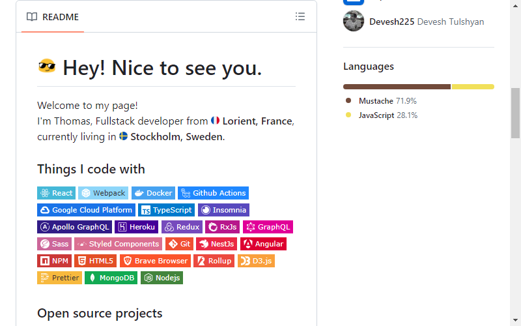Image resolution: width=521 pixels, height=326 pixels.
Task: Click the brown Mustache segment of language bar
Action: coord(397,87)
